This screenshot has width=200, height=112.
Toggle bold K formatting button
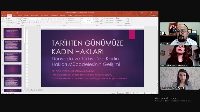[x=30, y=22]
